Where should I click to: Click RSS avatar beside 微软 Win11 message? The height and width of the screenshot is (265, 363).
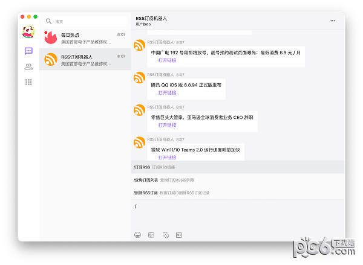139,142
